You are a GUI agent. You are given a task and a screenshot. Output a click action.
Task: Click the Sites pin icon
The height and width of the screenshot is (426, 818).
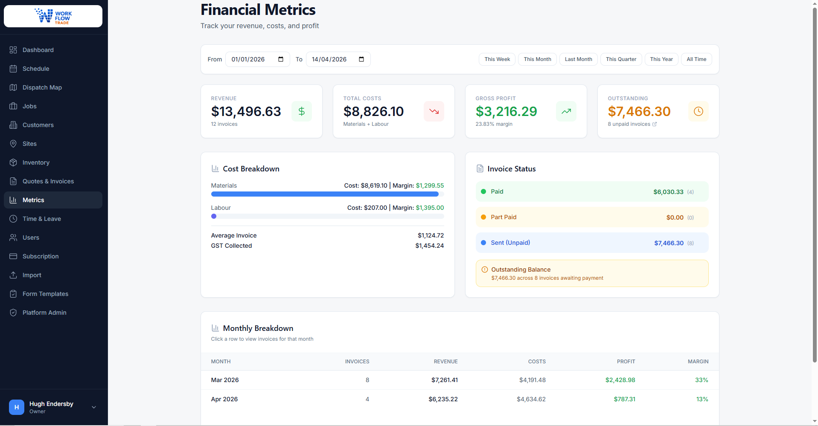tap(13, 144)
